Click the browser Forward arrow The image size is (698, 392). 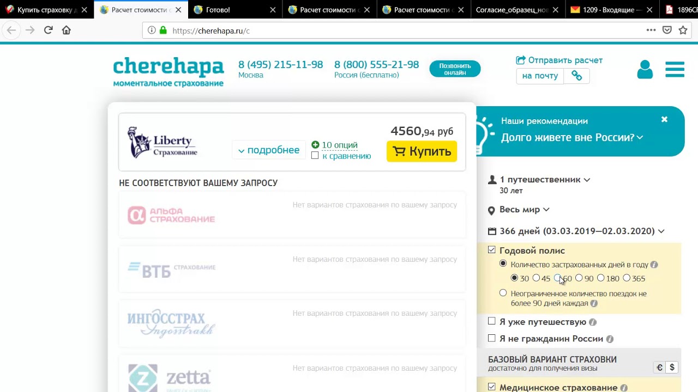[x=30, y=30]
